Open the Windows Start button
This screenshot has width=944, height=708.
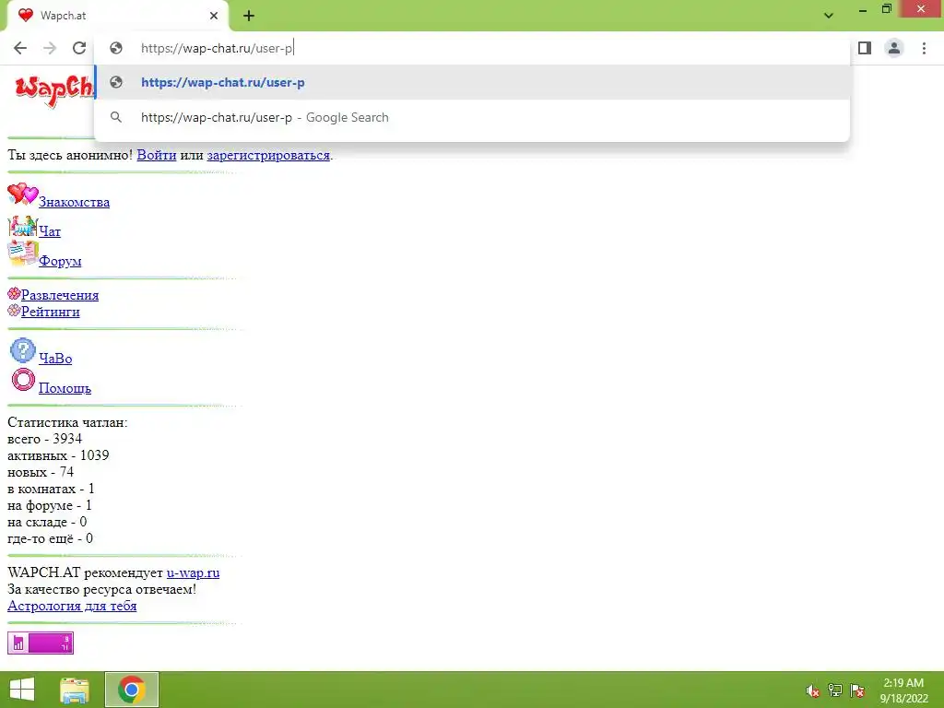(22, 690)
